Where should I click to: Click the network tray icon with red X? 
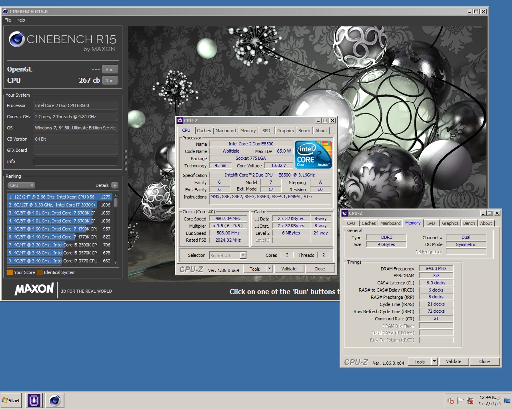pyautogui.click(x=470, y=401)
